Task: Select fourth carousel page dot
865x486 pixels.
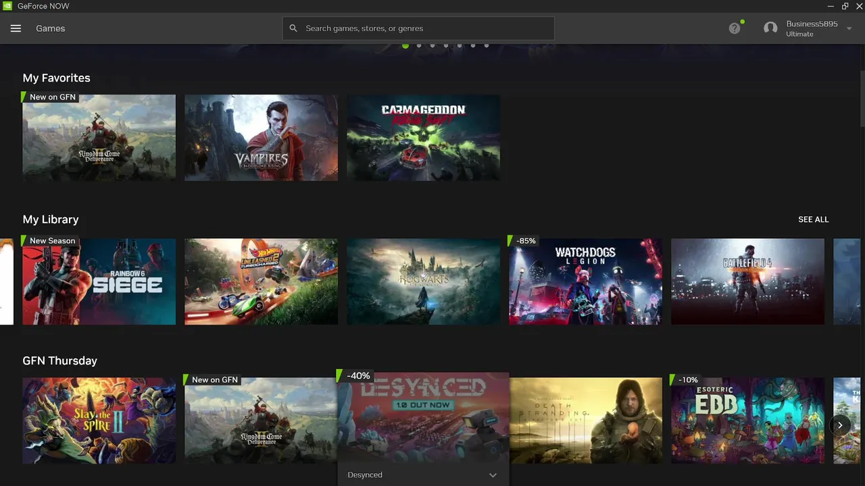Action: point(446,45)
